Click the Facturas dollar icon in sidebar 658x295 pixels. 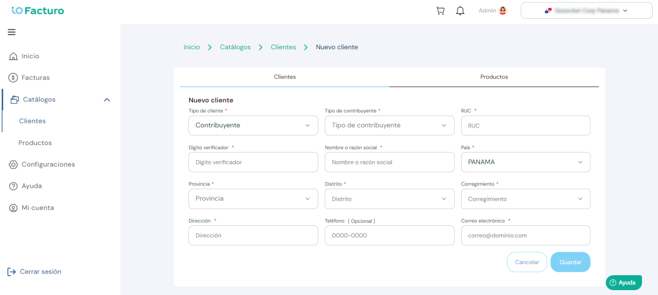pyautogui.click(x=13, y=78)
